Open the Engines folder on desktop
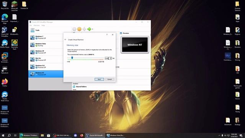245x138 pixels. [x=237, y=31]
